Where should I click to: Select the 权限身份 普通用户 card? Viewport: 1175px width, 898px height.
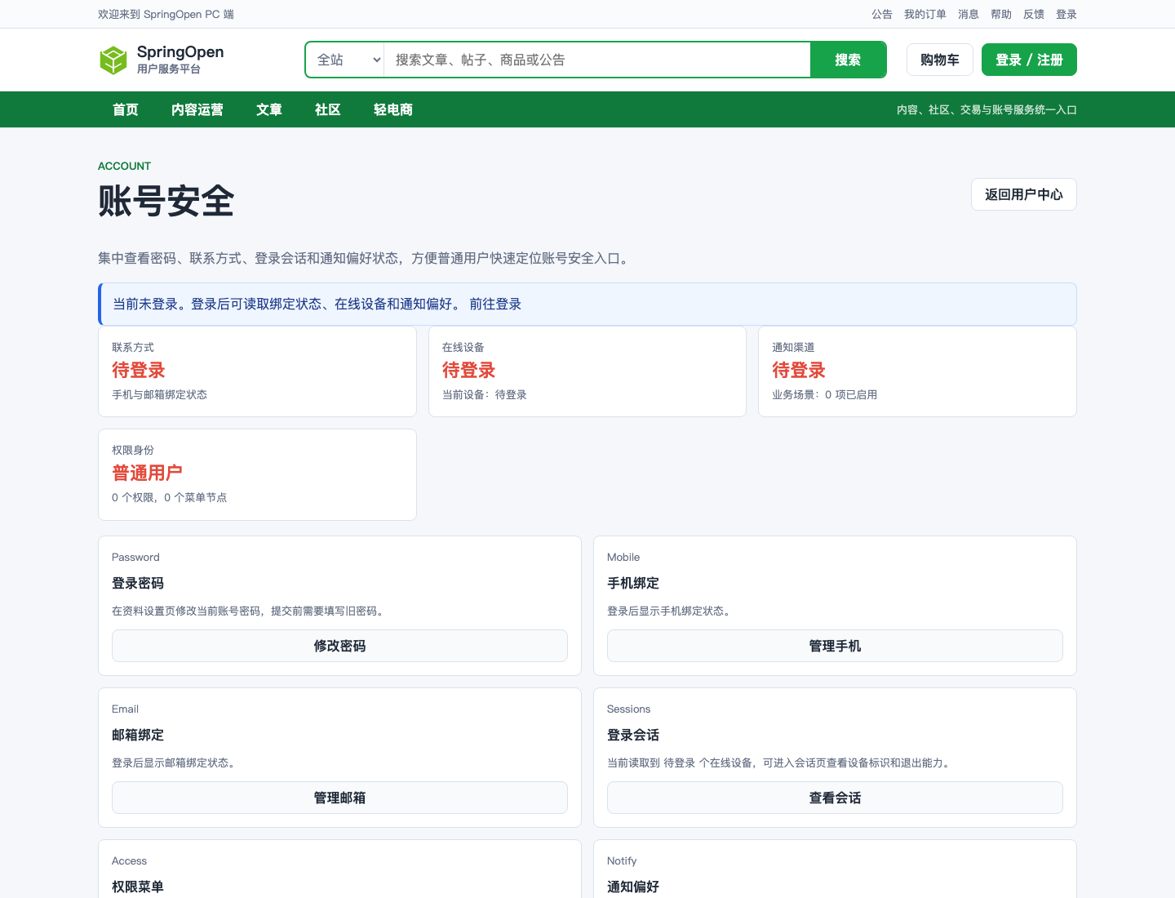pos(257,474)
